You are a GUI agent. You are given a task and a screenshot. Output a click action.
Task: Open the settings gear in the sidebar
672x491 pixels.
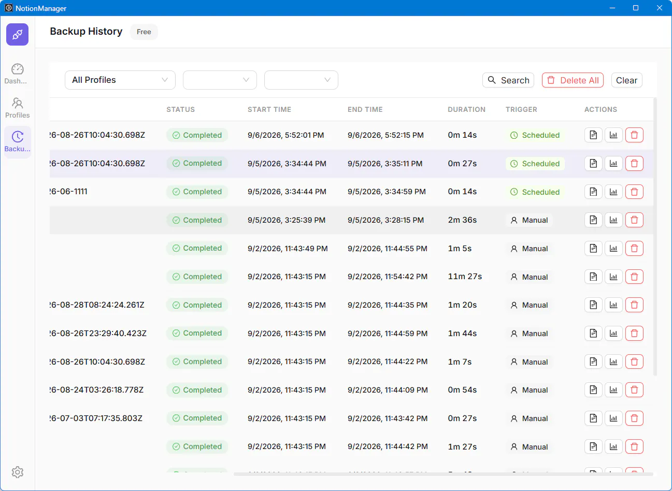17,472
